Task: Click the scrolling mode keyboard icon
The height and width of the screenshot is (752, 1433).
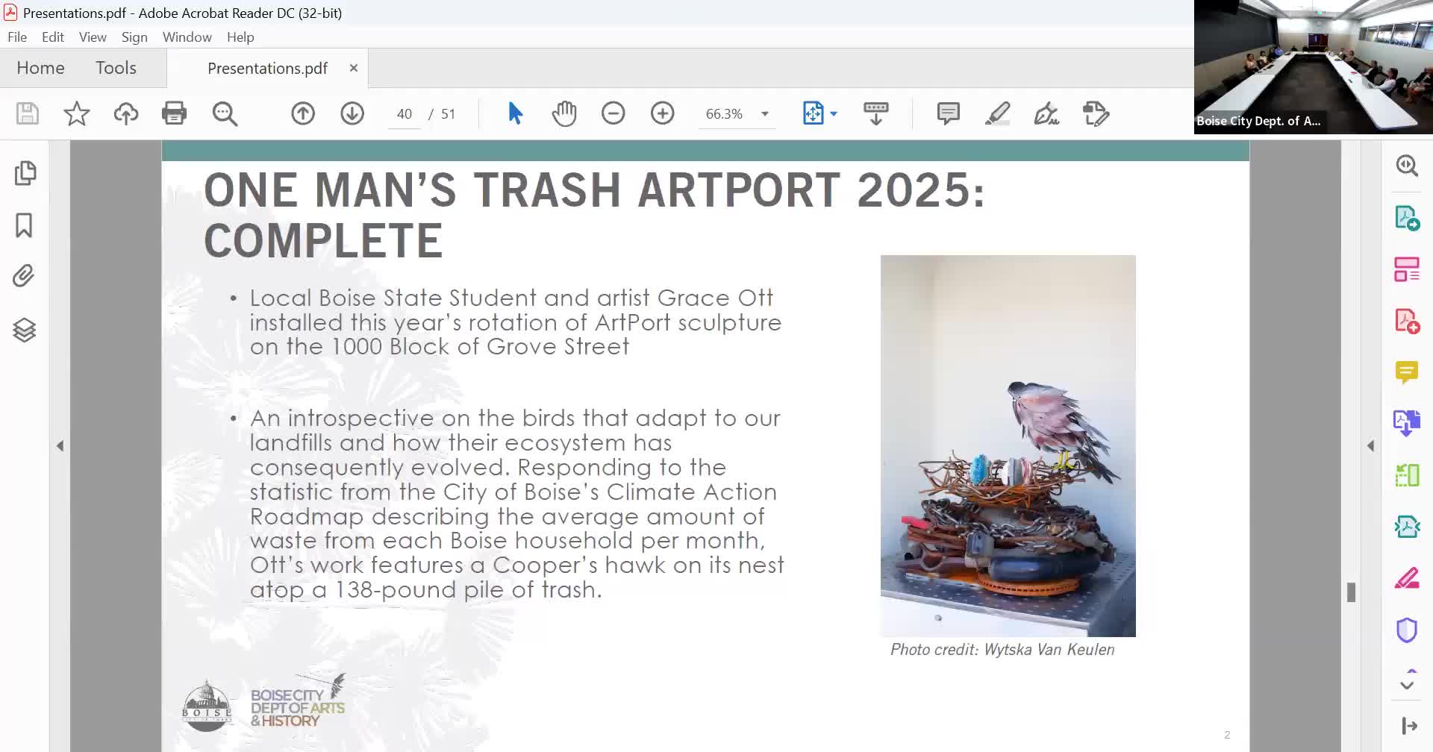Action: [x=875, y=113]
